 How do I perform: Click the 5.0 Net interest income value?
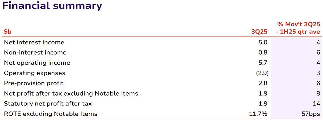tap(263, 42)
